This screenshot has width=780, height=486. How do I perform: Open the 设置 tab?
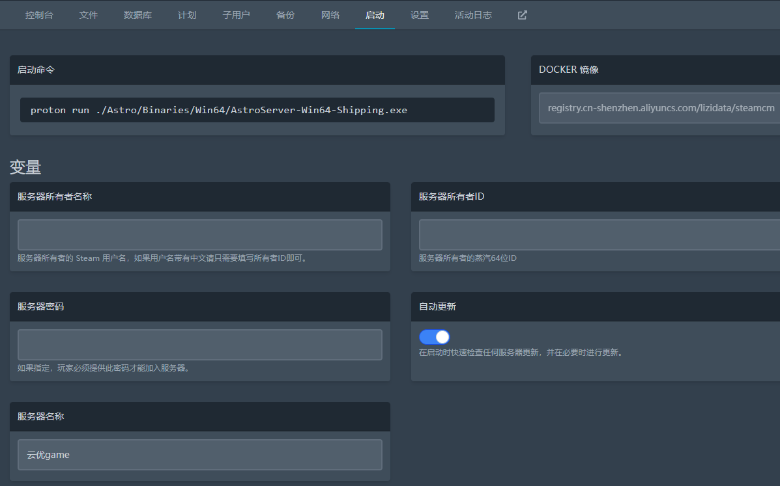[420, 15]
